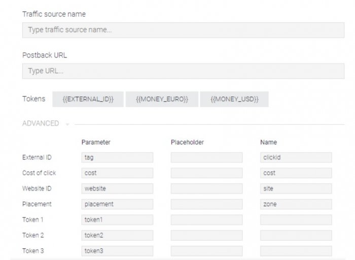Edit Placement name field 'zone'
The width and height of the screenshot is (355, 260).
[296, 204]
